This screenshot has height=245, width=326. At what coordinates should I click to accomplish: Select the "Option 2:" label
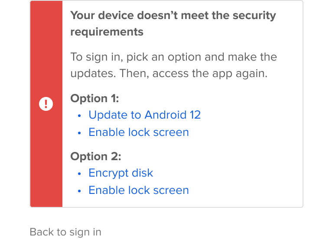[x=96, y=156]
